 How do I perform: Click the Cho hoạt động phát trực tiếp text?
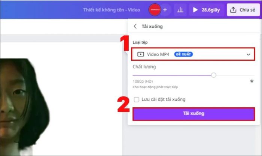click(x=155, y=87)
